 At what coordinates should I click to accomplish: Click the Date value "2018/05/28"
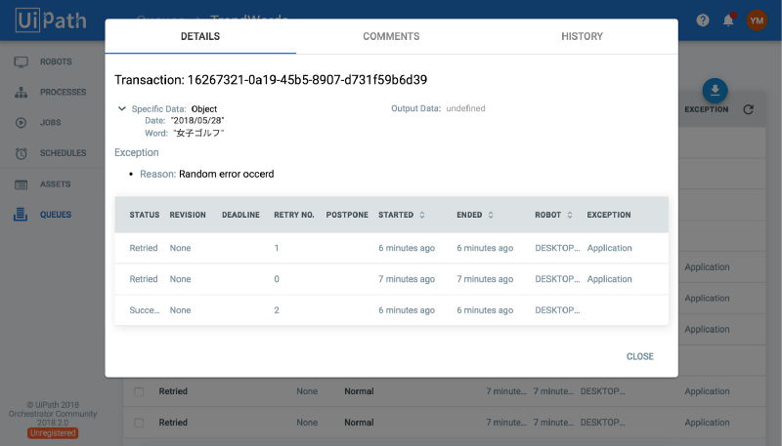tap(197, 120)
